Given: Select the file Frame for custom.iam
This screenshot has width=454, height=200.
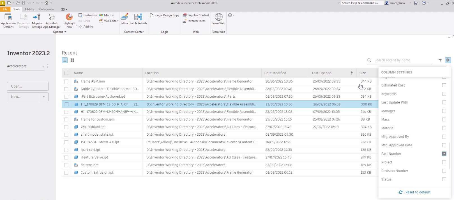Looking at the screenshot, I should [x=98, y=119].
